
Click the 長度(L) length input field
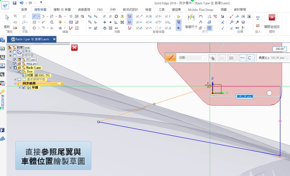tap(280, 58)
